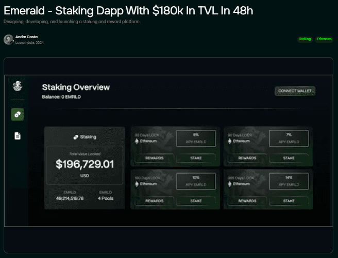This screenshot has width=338, height=258.
Task: Open the Emerald dragon logo in the sidebar
Action: coord(18,86)
